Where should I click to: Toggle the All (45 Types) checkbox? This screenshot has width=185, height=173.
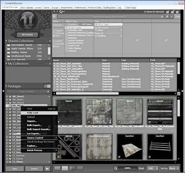[x=67, y=27]
